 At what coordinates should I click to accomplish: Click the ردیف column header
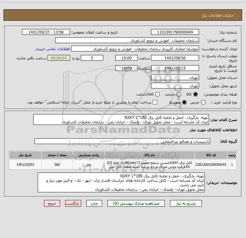click(x=232, y=155)
